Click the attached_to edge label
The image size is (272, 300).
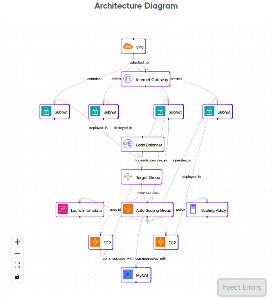[x=139, y=62]
